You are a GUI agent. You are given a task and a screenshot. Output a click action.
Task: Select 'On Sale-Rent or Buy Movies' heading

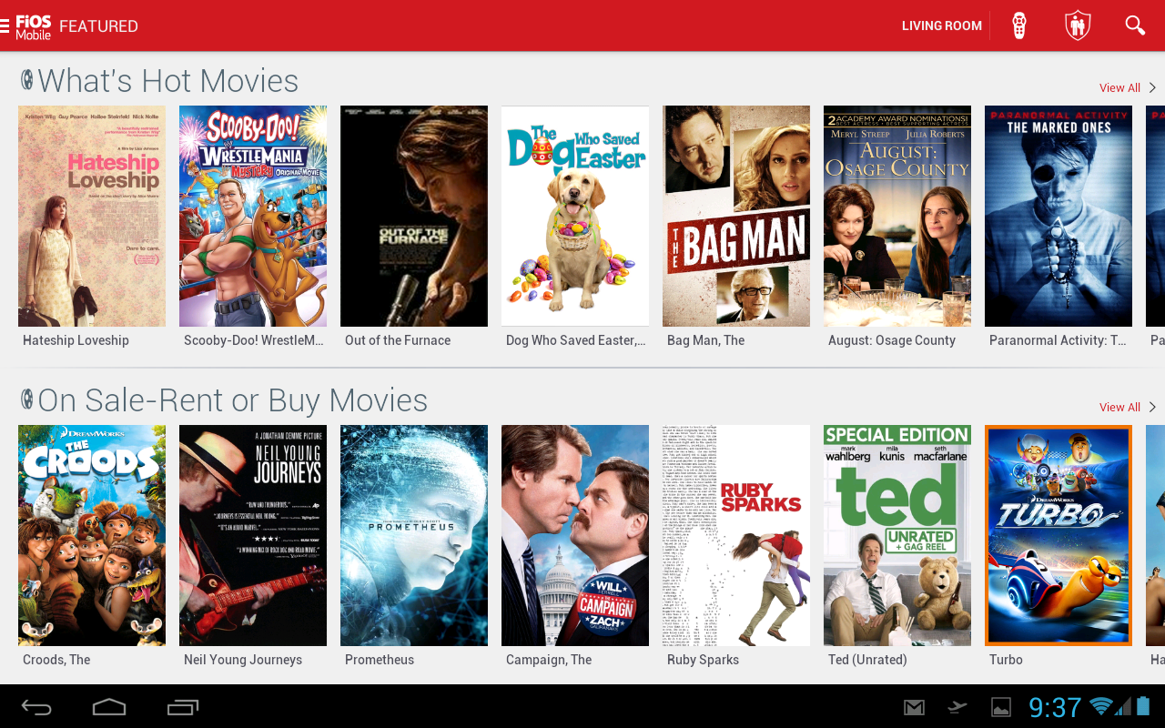tap(233, 400)
